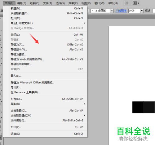
Task: Choose 打开(O)... menu item
Action: 48,18
